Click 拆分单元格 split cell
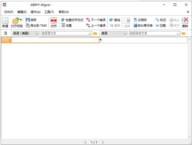Image resolution: width=192 pixels, height=145 pixels. [x=143, y=25]
